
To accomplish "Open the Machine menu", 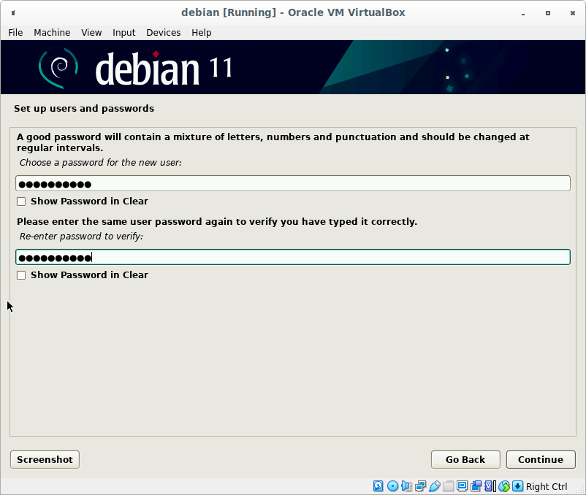I will pyautogui.click(x=52, y=33).
